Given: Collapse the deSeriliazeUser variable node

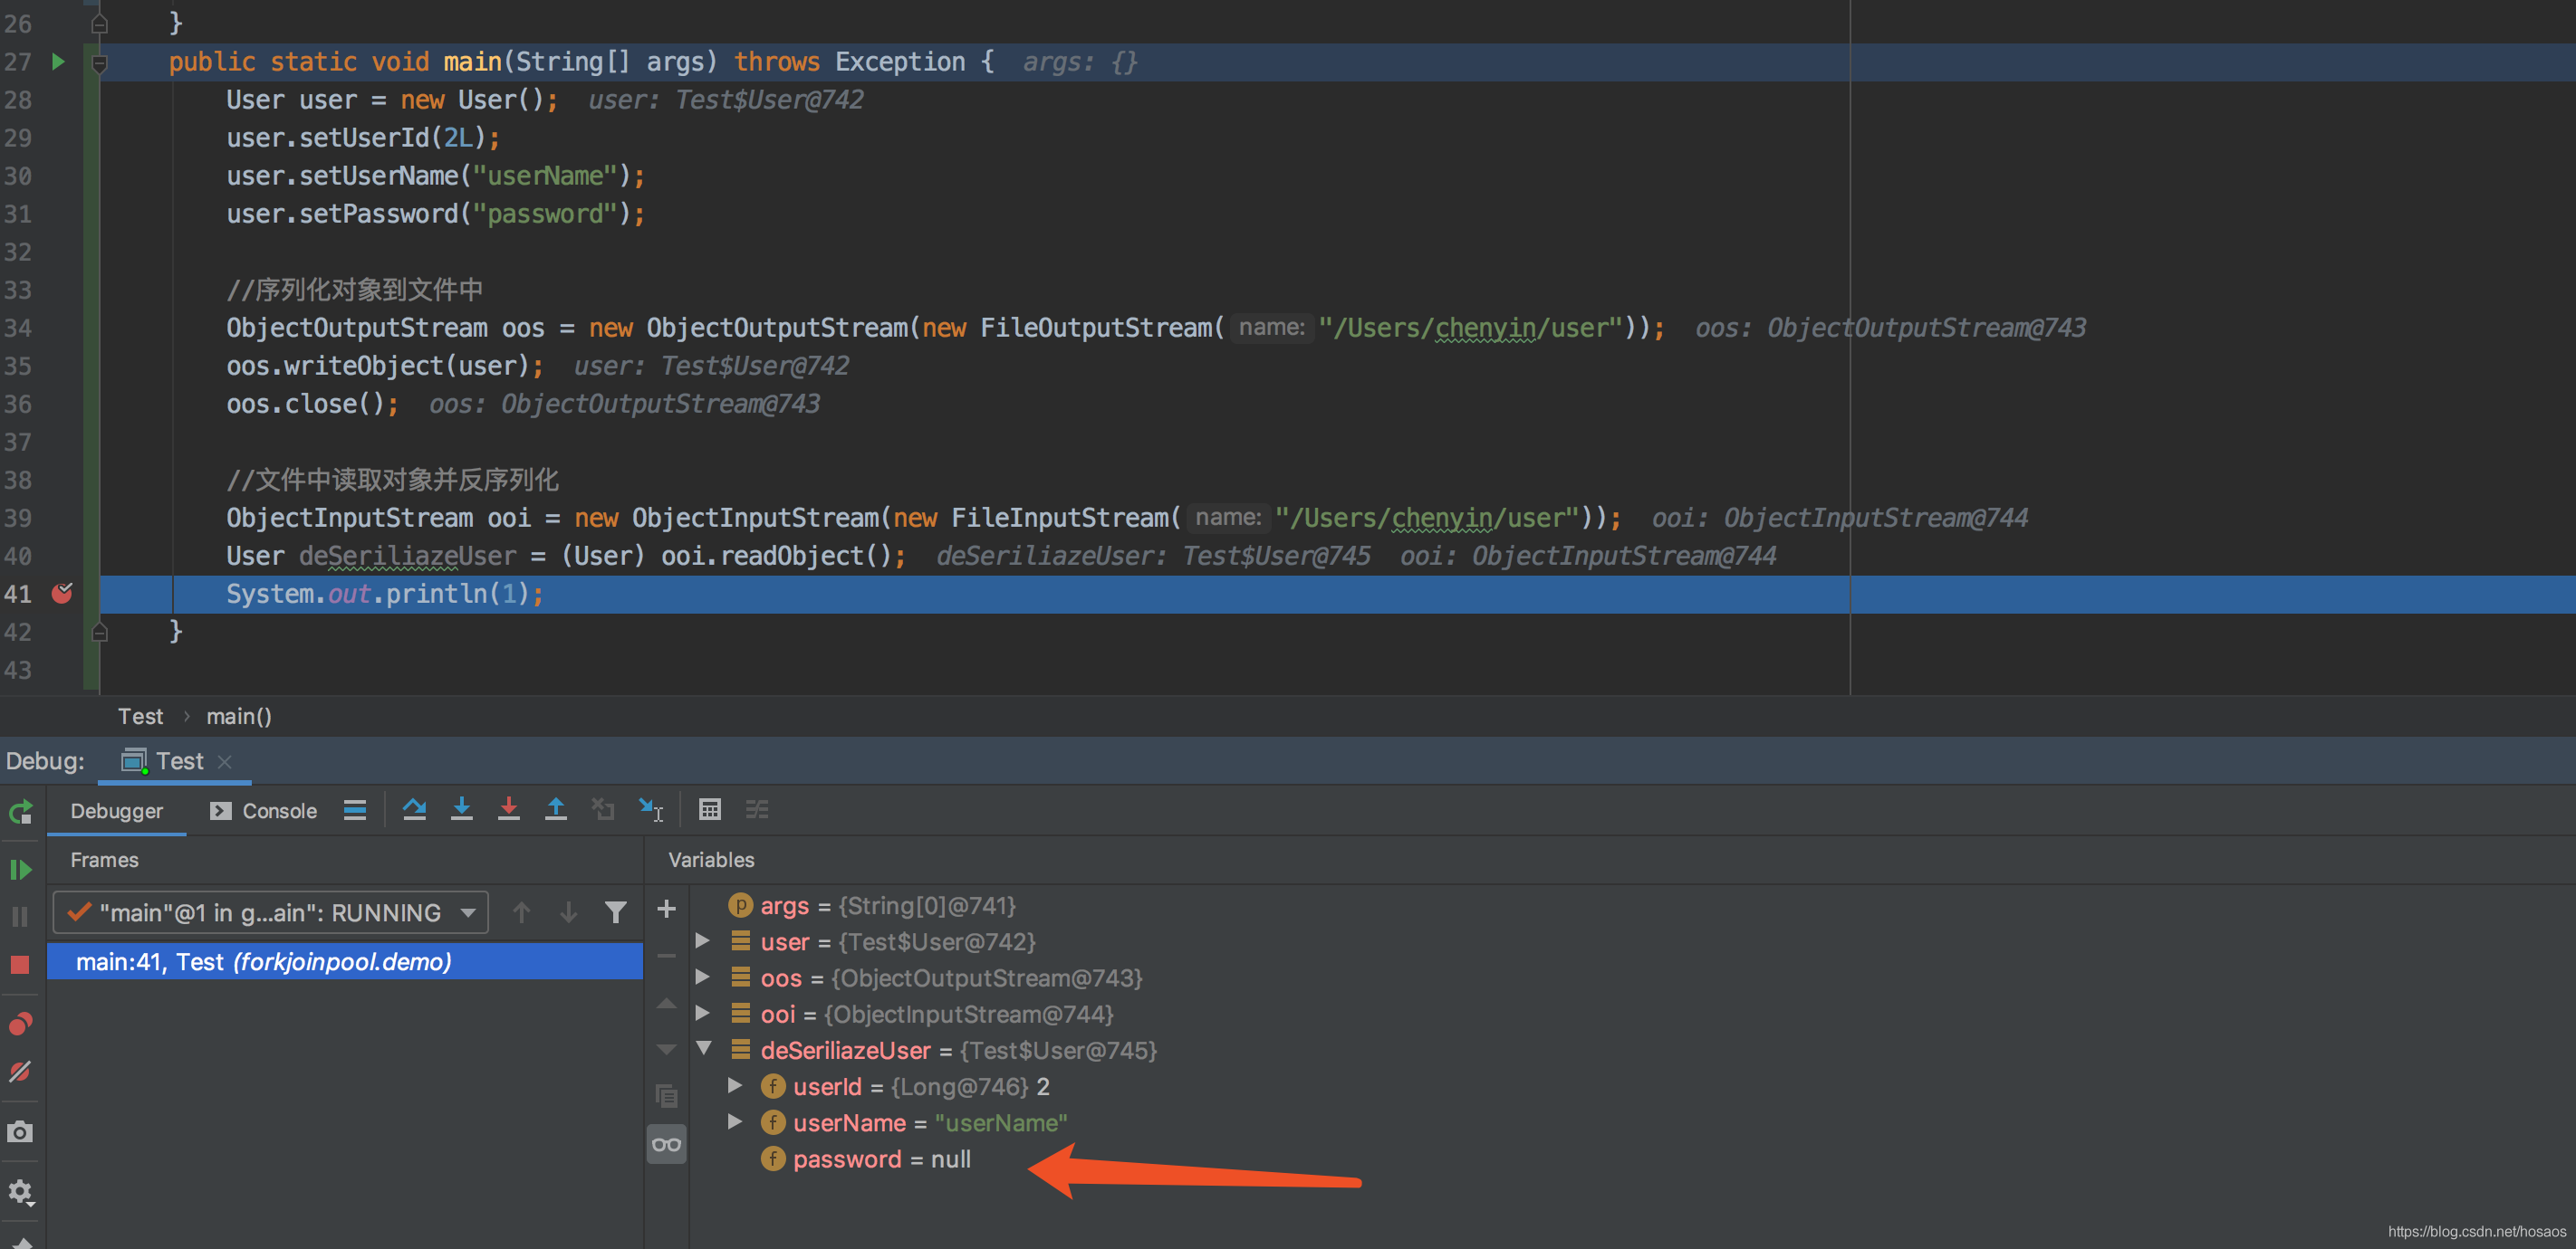Looking at the screenshot, I should (703, 1049).
